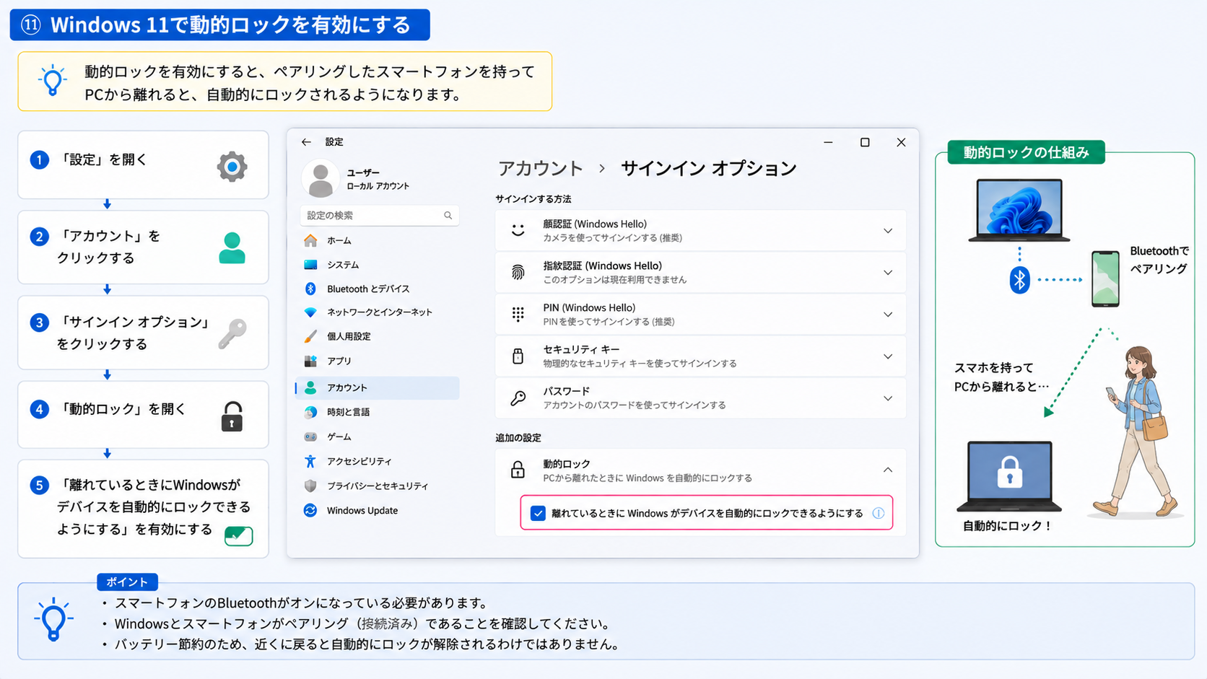Click the 動的ロック title text in Settings
Image resolution: width=1207 pixels, height=679 pixels.
[x=567, y=464]
